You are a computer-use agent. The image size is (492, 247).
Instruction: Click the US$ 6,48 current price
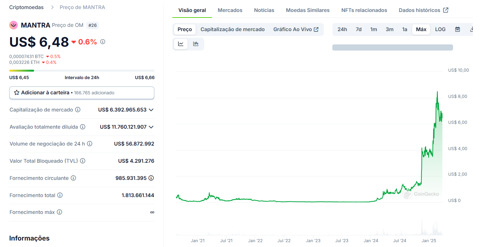39,42
